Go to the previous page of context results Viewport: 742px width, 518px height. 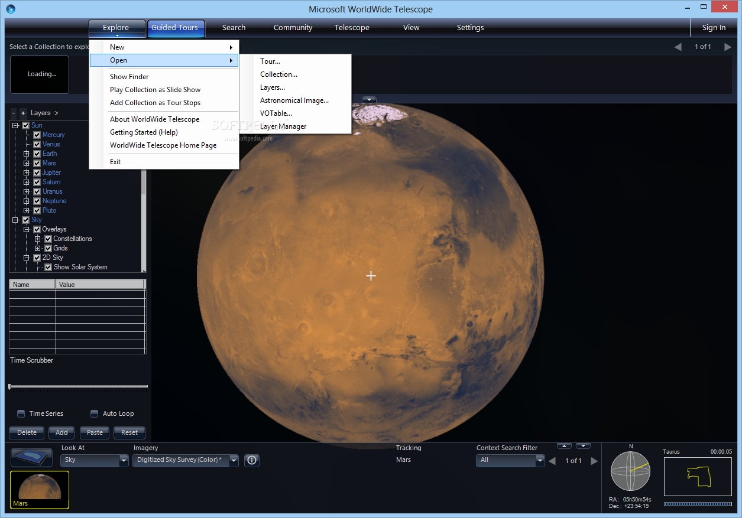pos(552,461)
